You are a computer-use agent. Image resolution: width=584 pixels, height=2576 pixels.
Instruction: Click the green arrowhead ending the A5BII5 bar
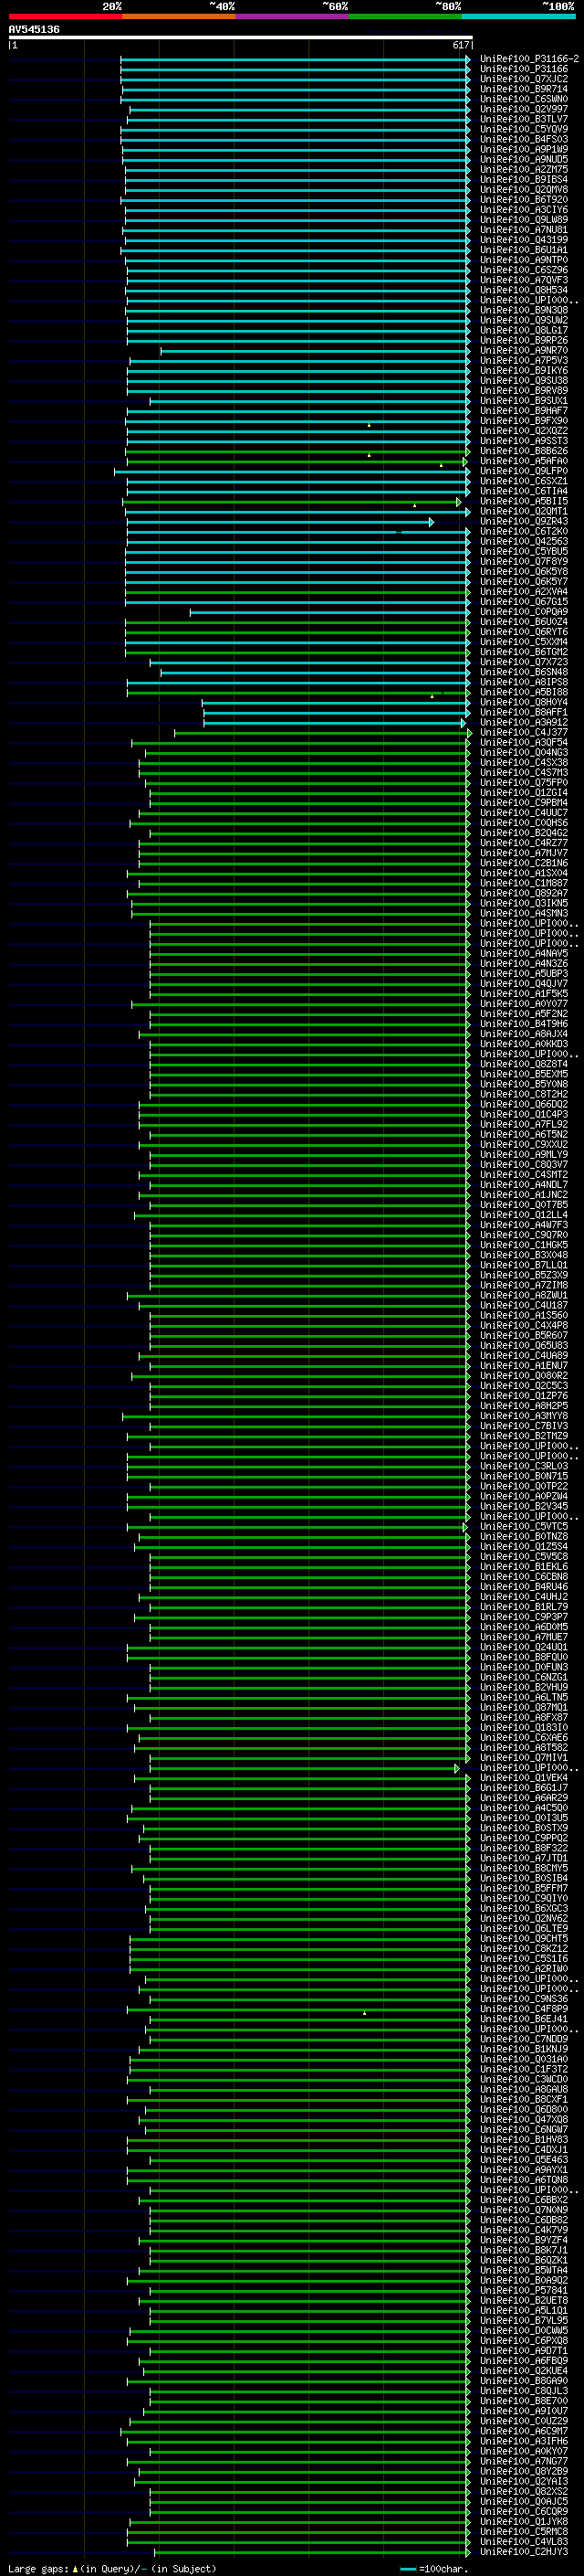459,502
